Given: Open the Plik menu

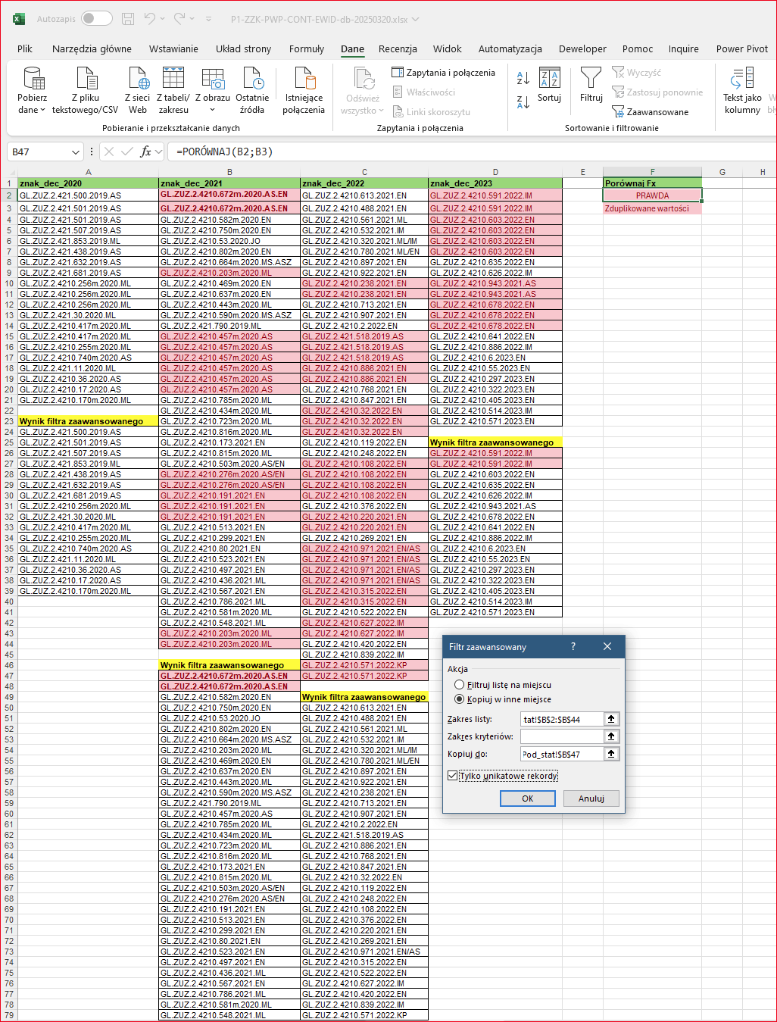Looking at the screenshot, I should (x=25, y=48).
